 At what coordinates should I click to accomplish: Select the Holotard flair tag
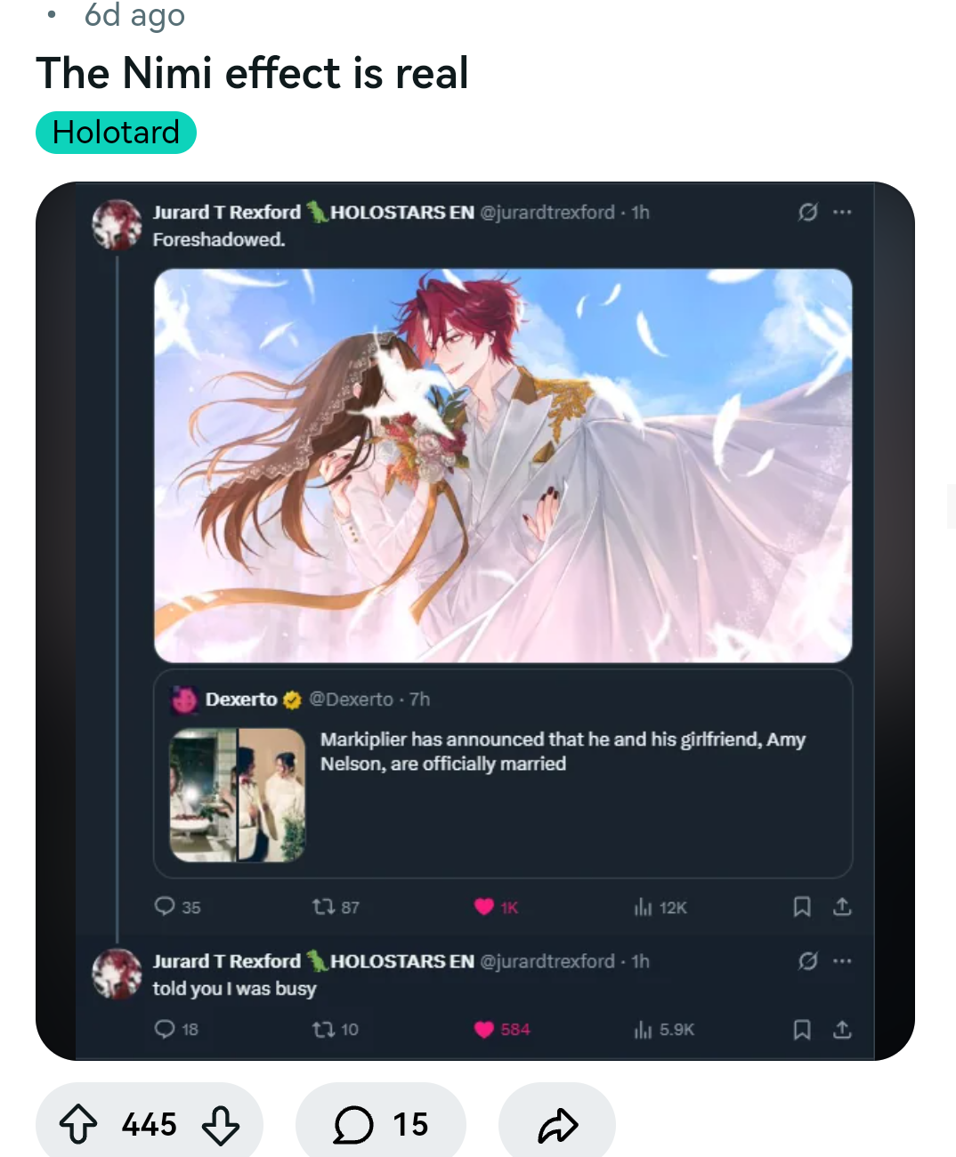pos(116,133)
